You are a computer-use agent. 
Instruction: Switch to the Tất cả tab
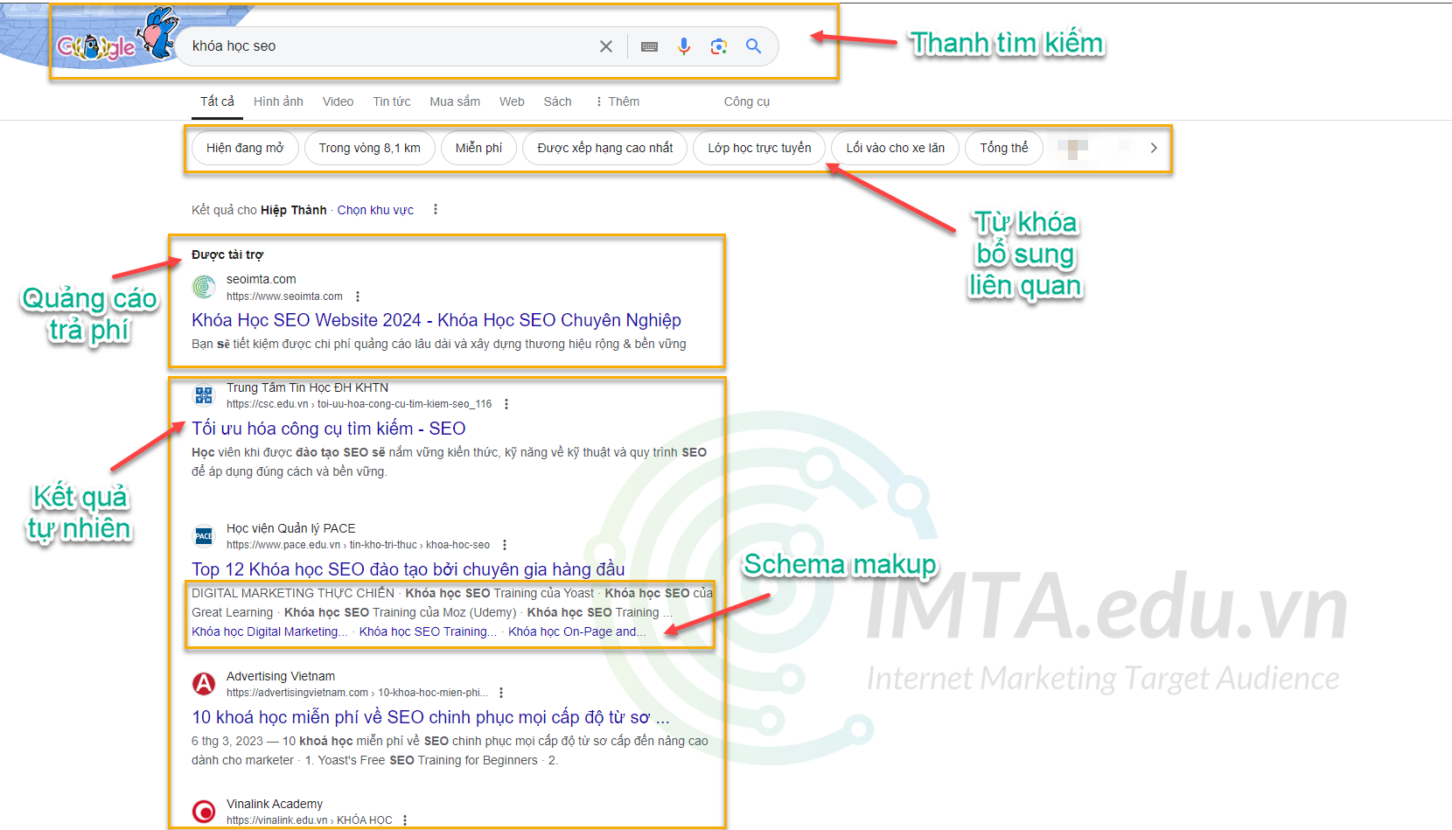(x=217, y=101)
